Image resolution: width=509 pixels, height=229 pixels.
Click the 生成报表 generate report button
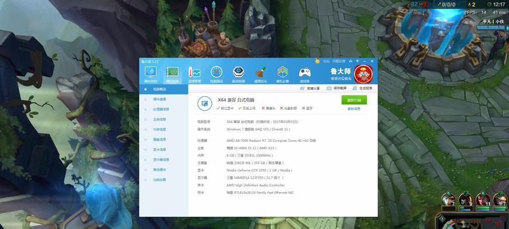[362, 88]
